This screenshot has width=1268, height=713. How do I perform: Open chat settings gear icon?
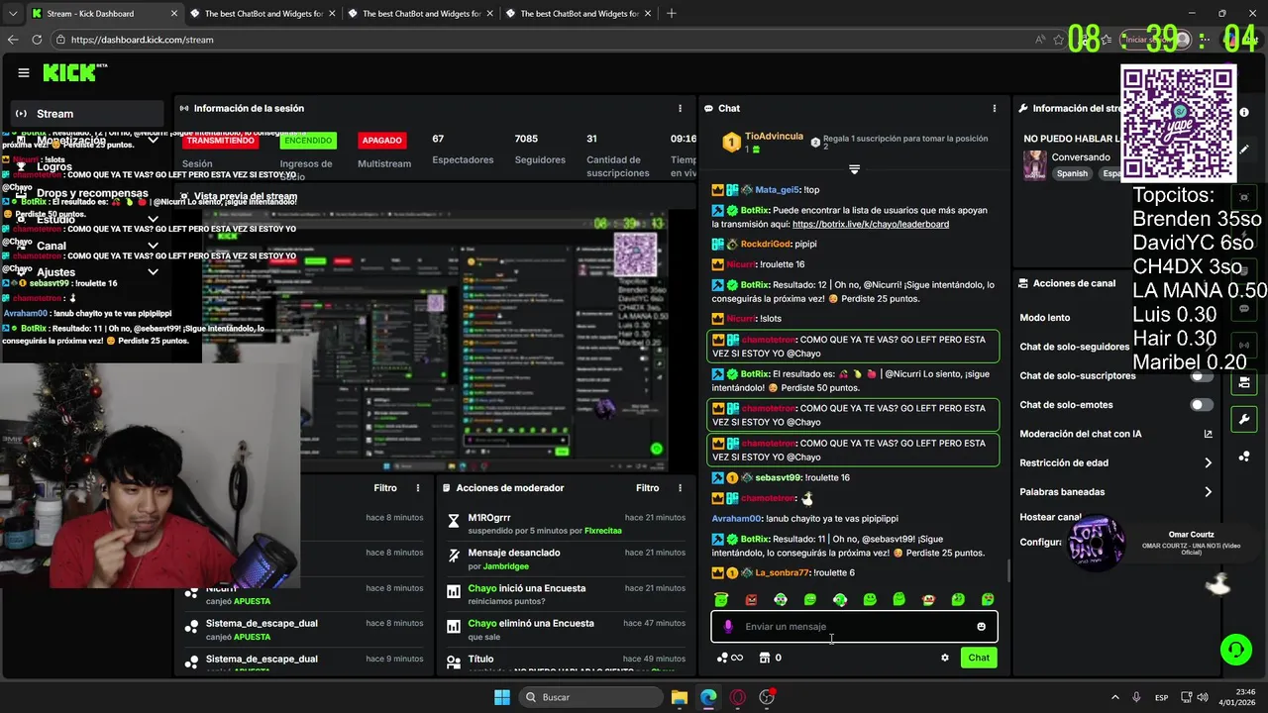[x=944, y=658]
